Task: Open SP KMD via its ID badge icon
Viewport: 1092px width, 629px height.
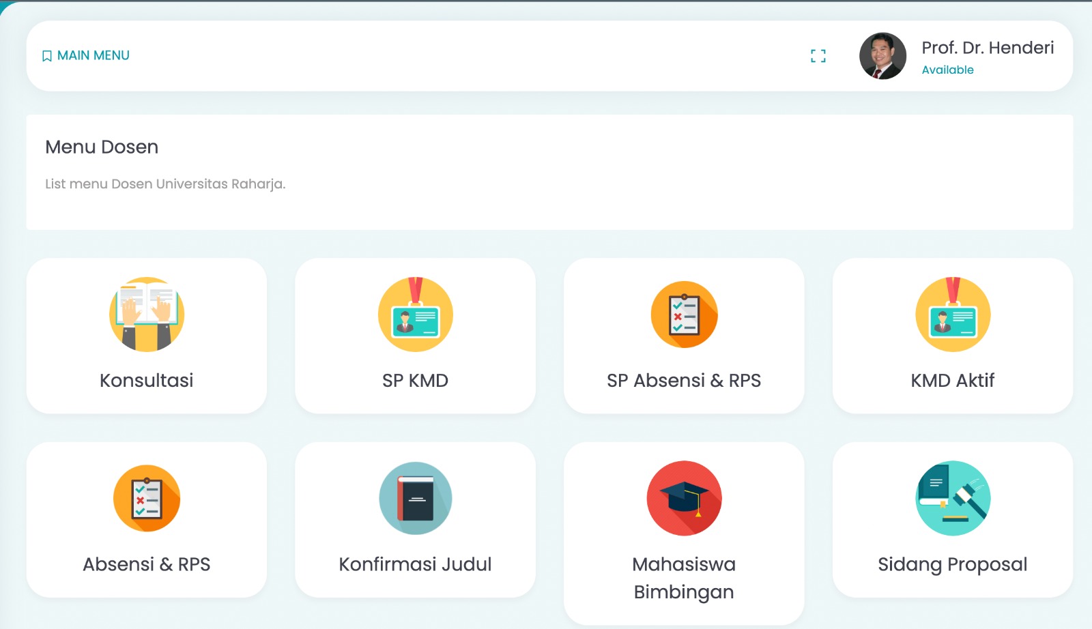Action: coord(415,314)
